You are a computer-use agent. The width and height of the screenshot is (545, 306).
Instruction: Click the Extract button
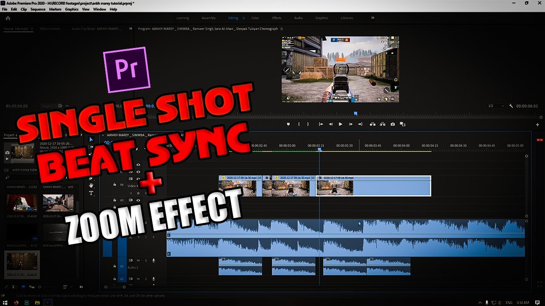click(x=382, y=124)
